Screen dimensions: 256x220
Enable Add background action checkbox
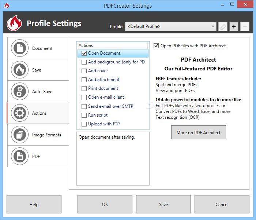pos(84,62)
